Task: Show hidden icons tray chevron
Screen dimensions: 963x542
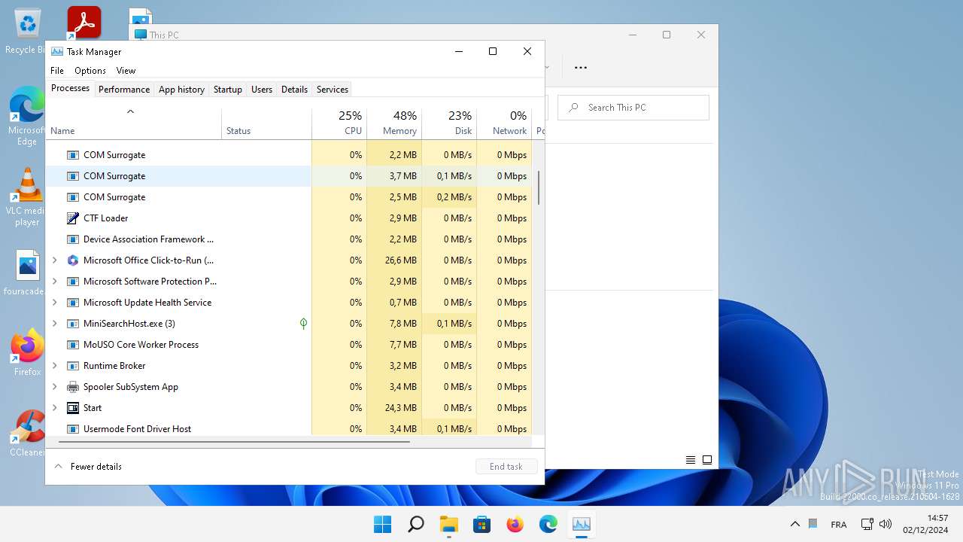Action: (x=794, y=524)
